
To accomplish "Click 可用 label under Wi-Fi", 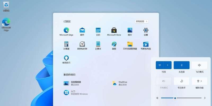I will tap(164, 72).
